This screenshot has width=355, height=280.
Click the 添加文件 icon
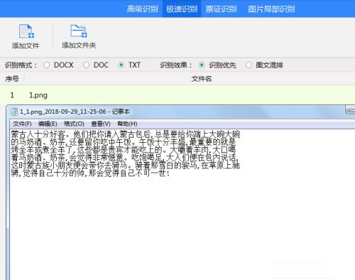point(26,31)
